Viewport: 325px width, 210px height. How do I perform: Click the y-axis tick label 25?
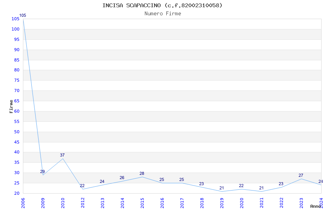17,183
